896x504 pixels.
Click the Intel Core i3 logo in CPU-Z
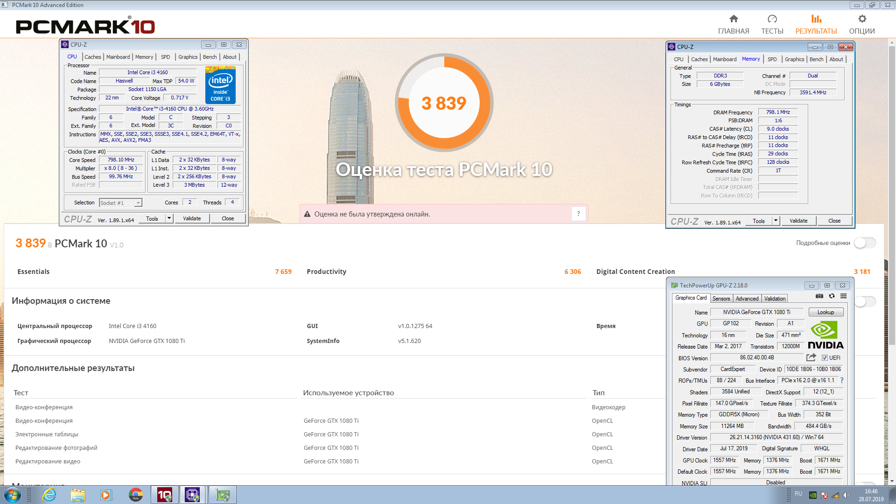coord(220,85)
